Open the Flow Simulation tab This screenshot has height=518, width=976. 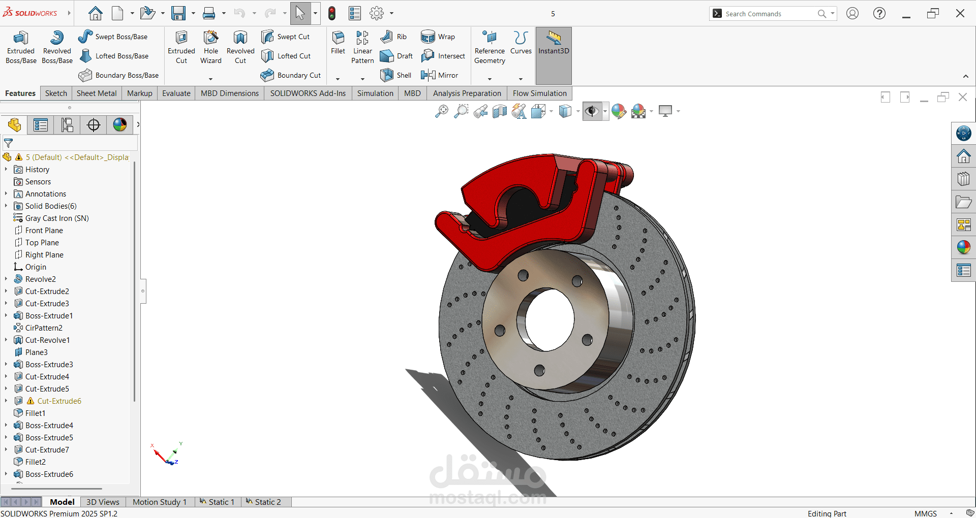pyautogui.click(x=540, y=93)
